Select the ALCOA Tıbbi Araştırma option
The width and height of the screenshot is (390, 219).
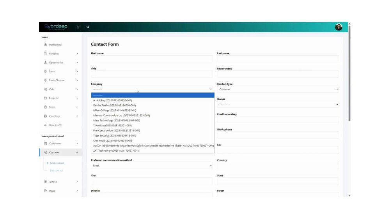152,145
